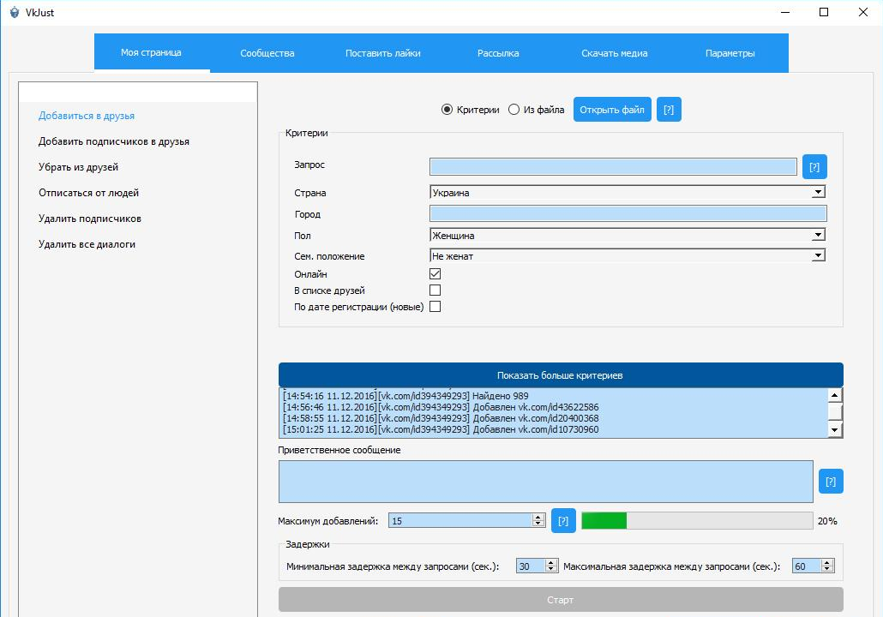The width and height of the screenshot is (883, 617).
Task: Uncheck the Онлайн checkbox
Action: [x=435, y=274]
